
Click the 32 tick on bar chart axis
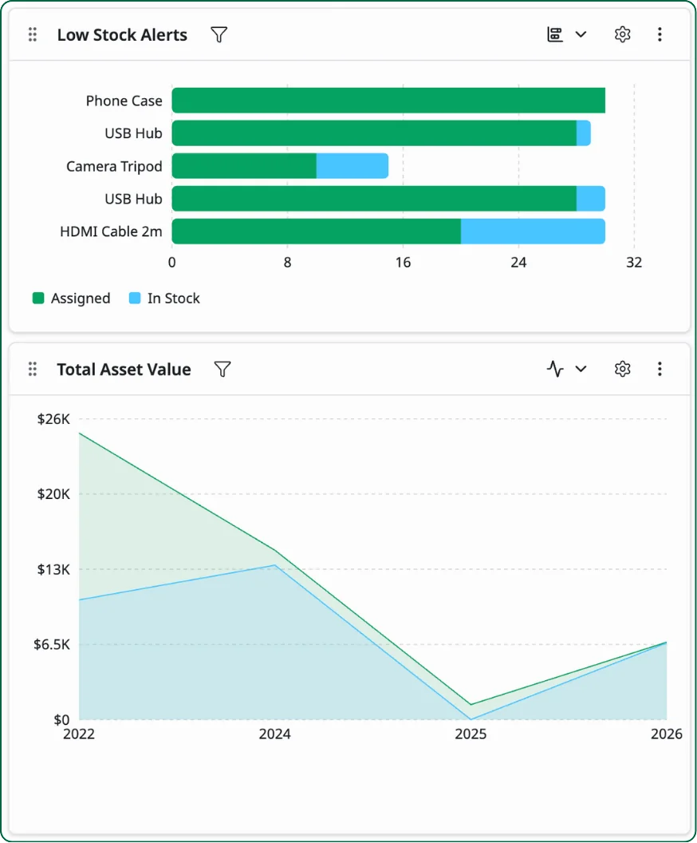(634, 263)
